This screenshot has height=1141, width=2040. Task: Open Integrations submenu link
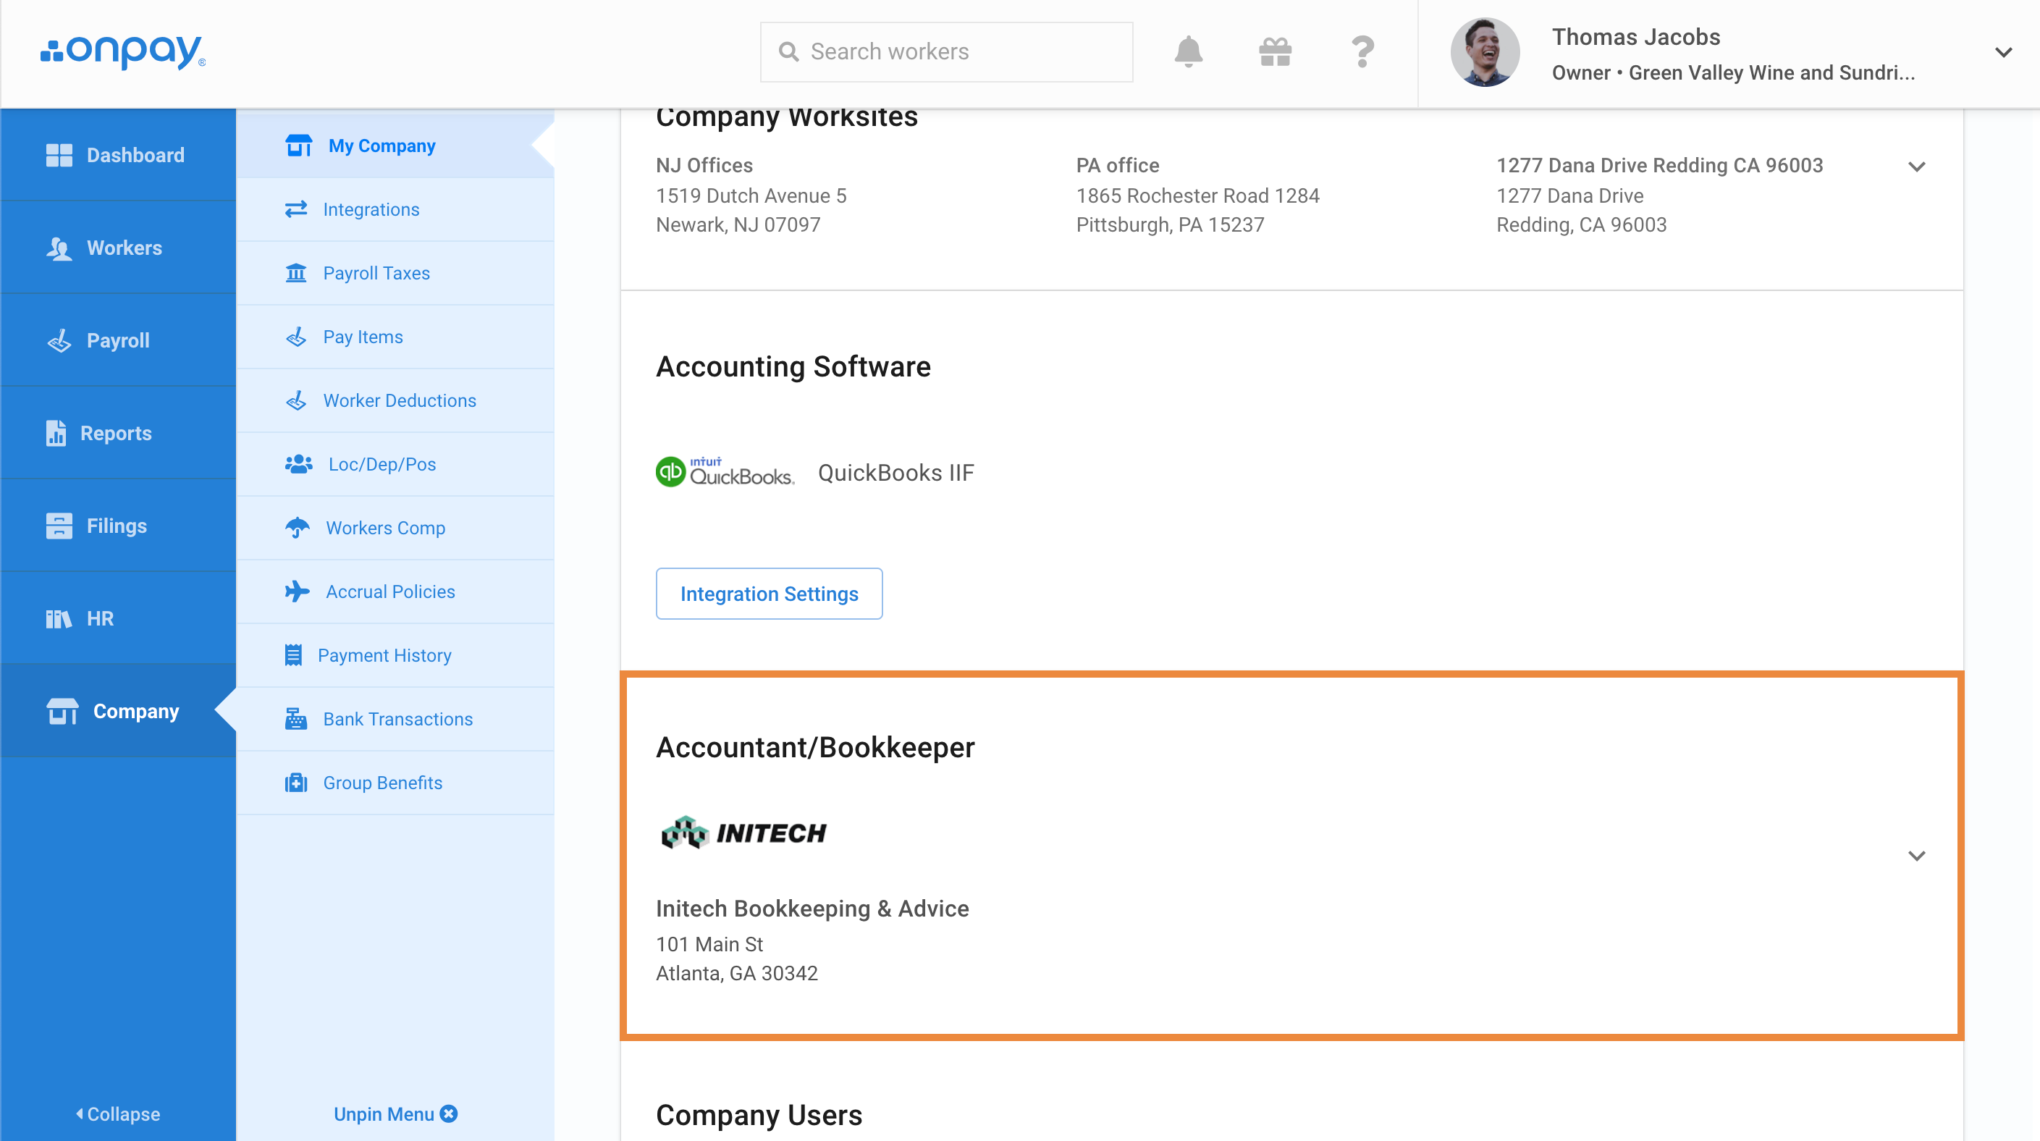click(395, 209)
